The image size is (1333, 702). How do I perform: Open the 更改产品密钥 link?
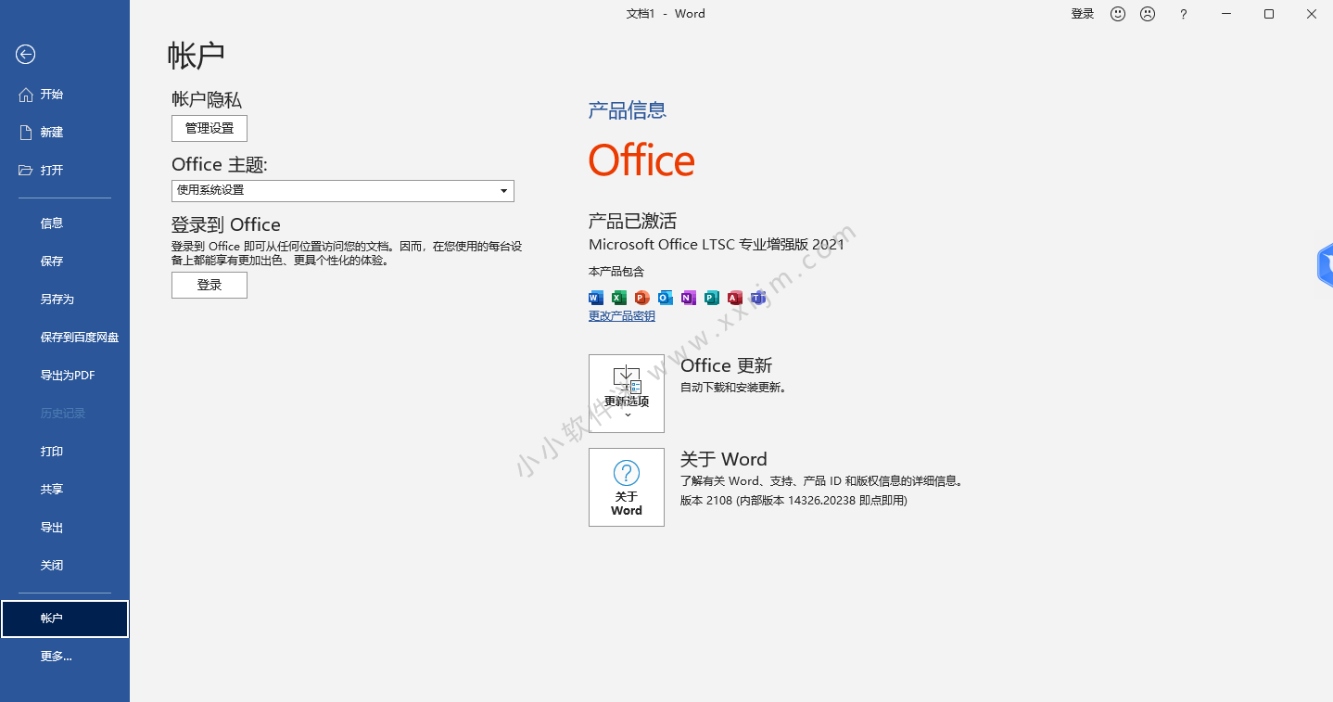tap(622, 316)
